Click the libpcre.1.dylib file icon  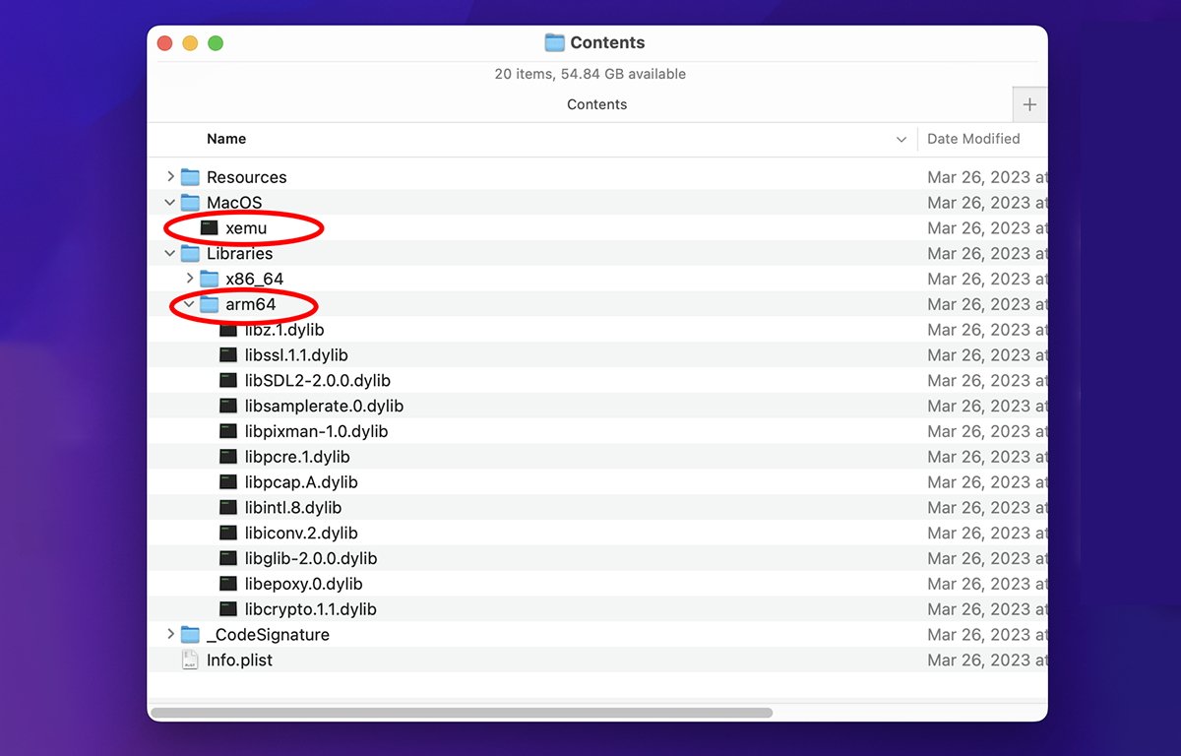click(x=228, y=457)
